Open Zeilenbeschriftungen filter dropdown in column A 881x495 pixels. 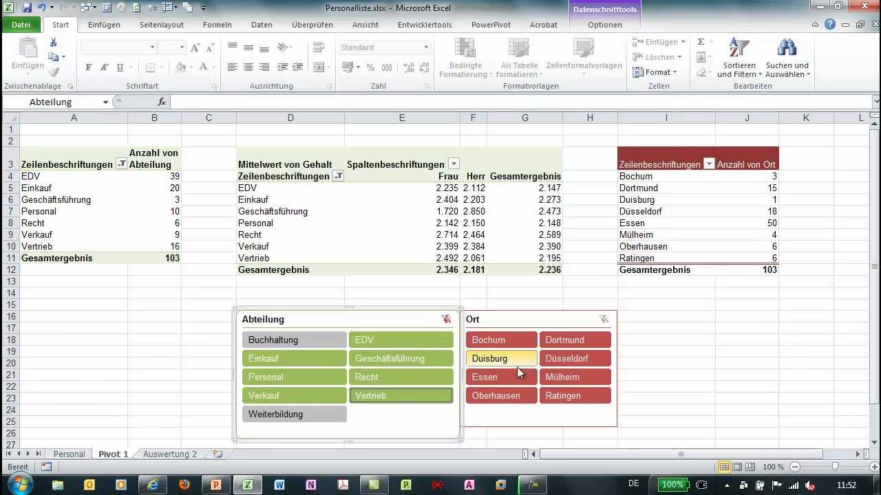(x=121, y=164)
